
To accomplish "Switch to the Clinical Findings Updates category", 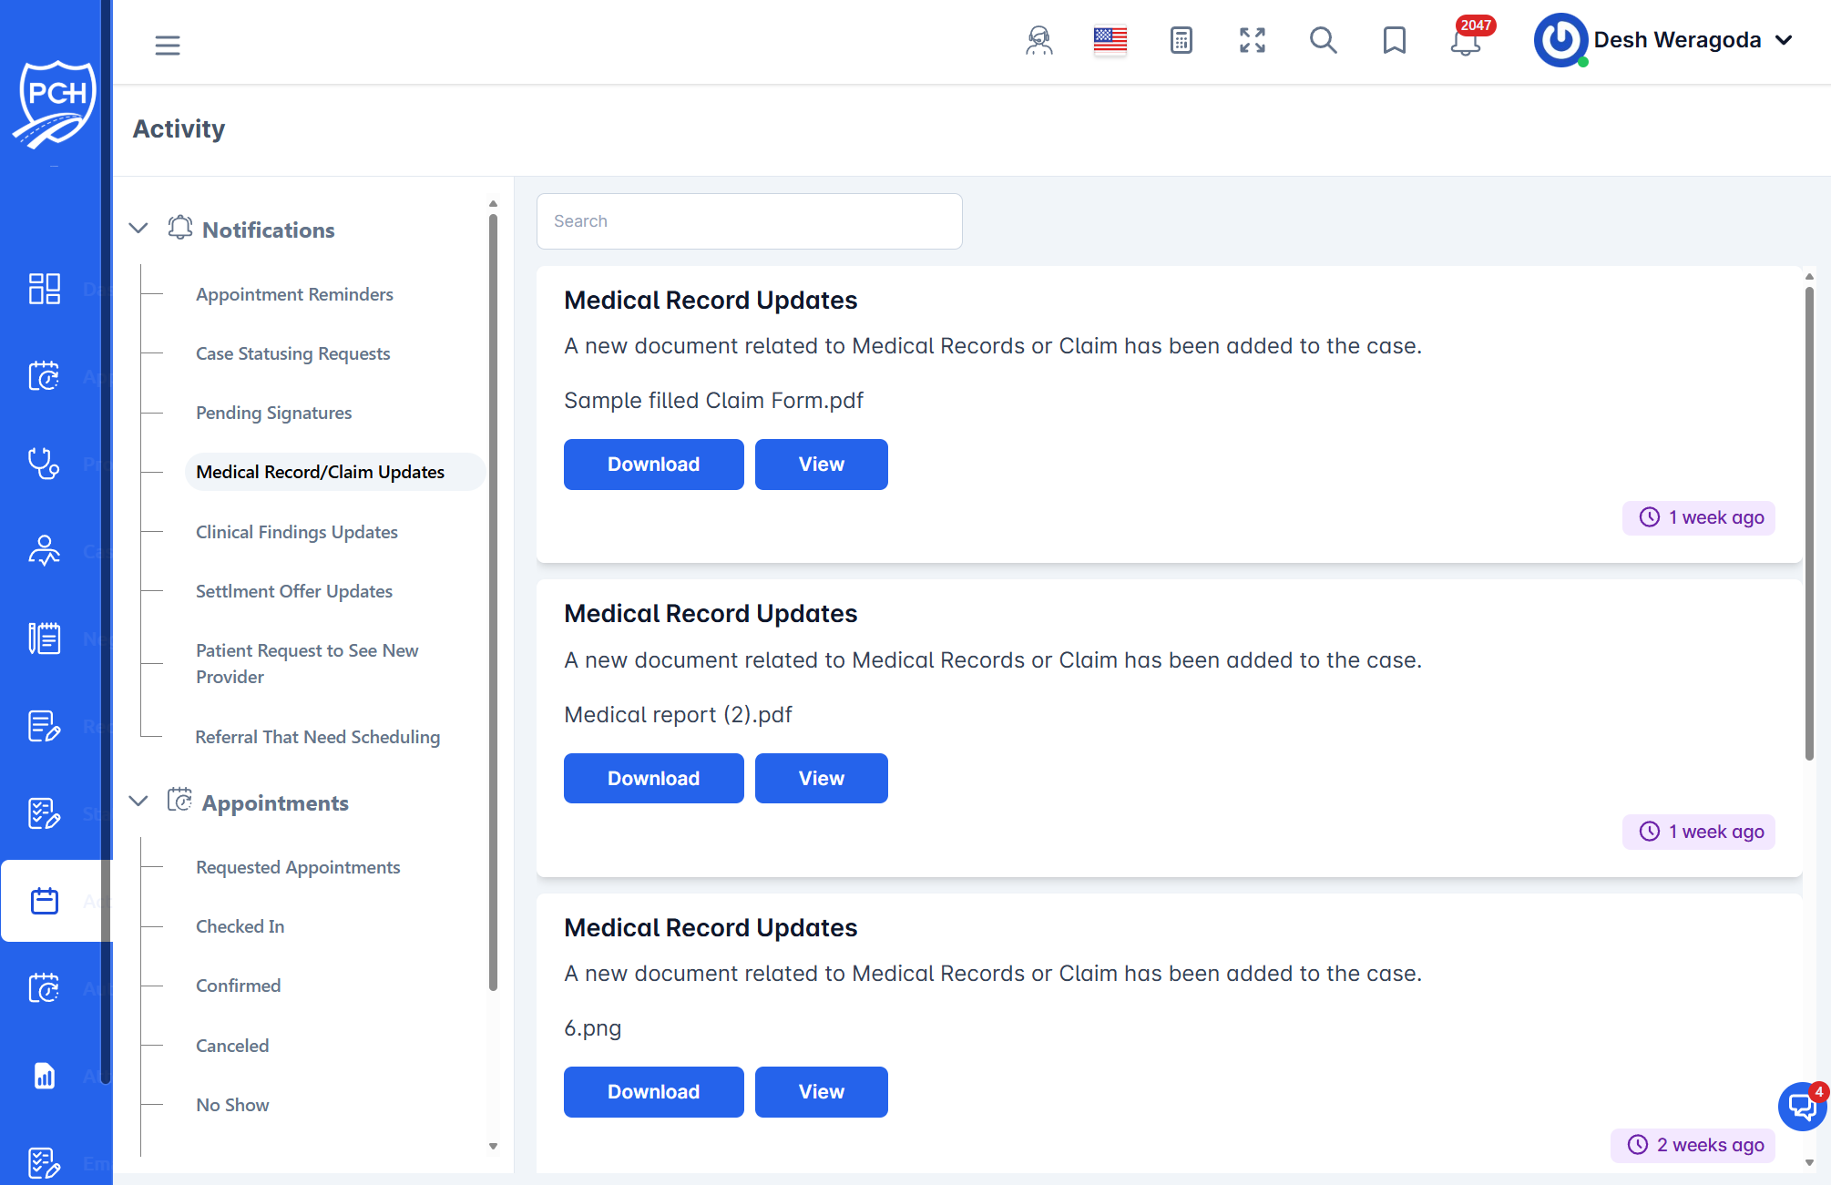I will [297, 531].
